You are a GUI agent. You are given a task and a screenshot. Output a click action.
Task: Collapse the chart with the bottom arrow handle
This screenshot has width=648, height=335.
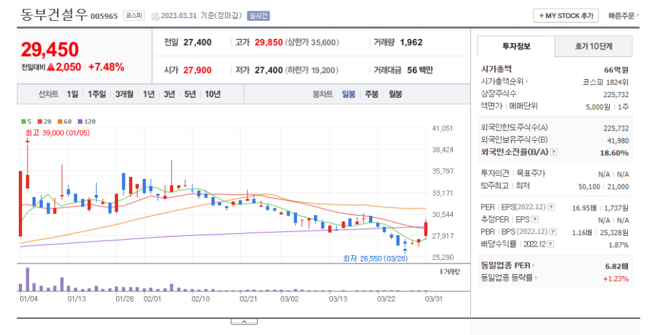[244, 322]
